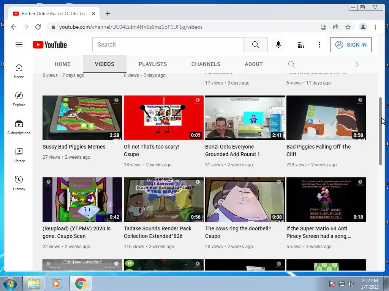Open volume control in system tray
389x291 pixels.
351,284
